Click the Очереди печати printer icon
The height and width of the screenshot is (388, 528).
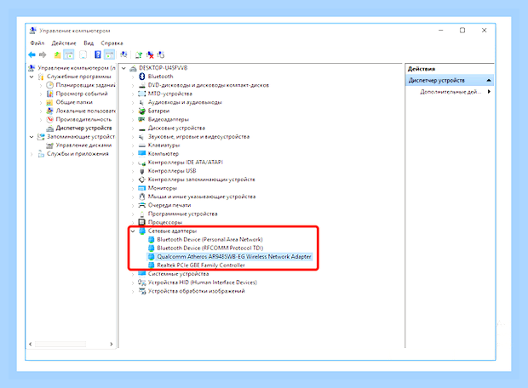pyautogui.click(x=141, y=205)
